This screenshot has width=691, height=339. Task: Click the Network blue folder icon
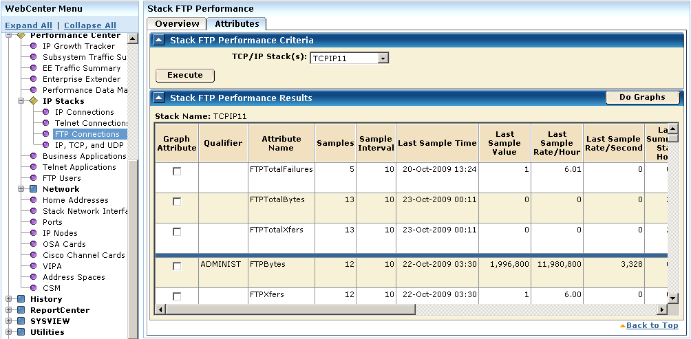(x=34, y=189)
